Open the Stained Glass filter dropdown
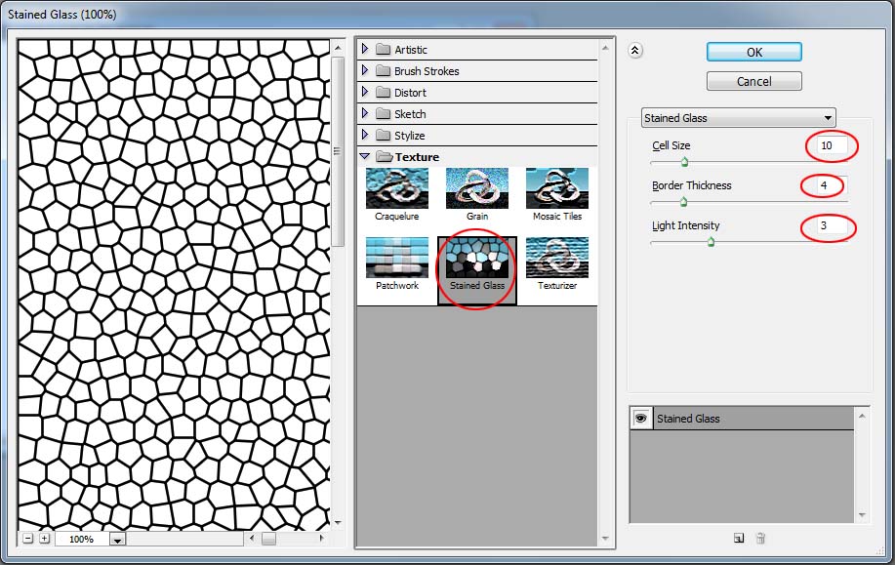Viewport: 895px width, 565px height. [x=738, y=118]
